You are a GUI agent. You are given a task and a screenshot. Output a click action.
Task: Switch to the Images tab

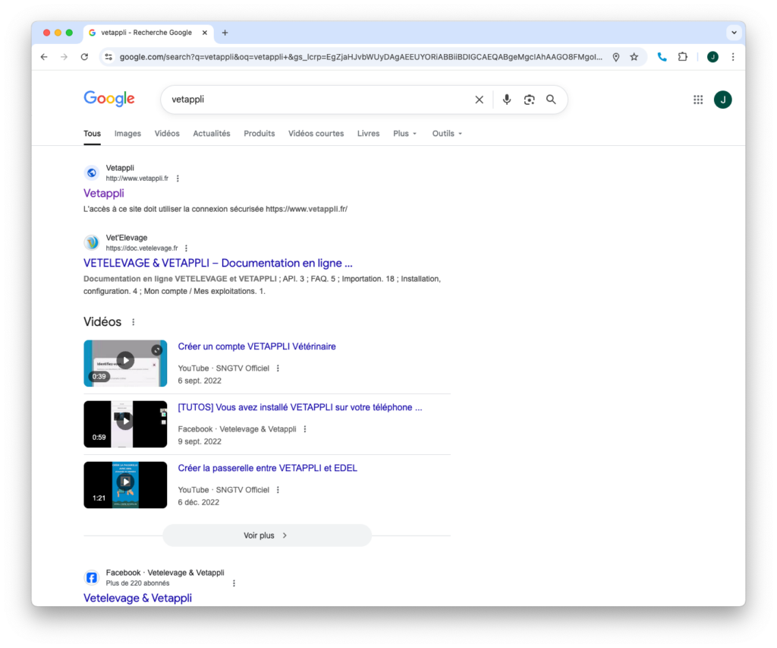(127, 134)
